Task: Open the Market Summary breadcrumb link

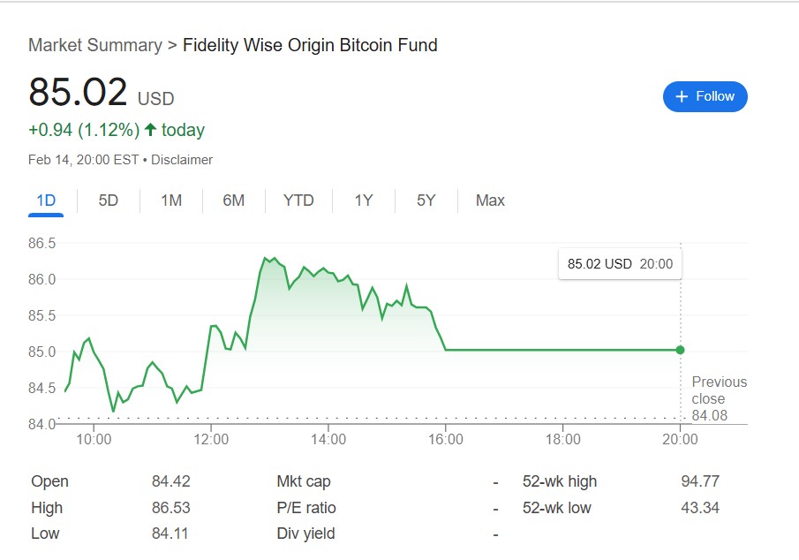Action: 95,45
